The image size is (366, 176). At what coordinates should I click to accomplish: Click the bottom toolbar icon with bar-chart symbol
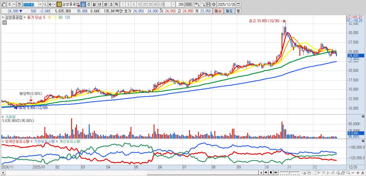pos(338,173)
